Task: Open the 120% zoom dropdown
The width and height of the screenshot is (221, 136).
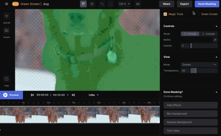Action: click(x=124, y=4)
